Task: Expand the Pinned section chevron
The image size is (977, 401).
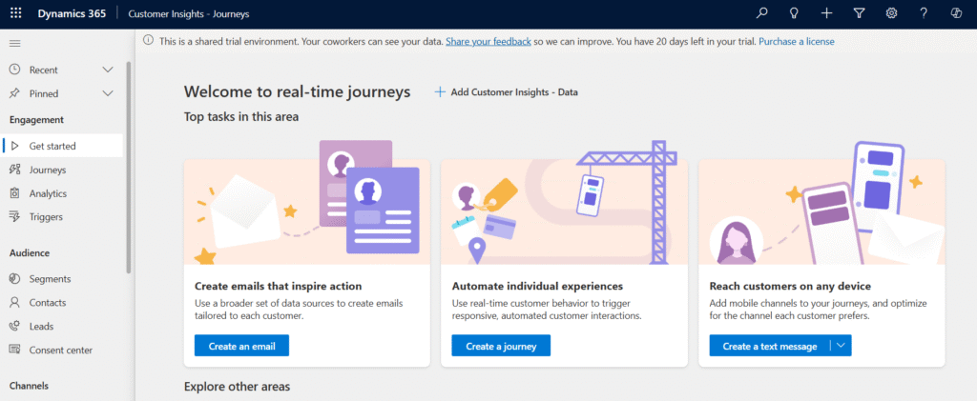Action: (x=108, y=93)
